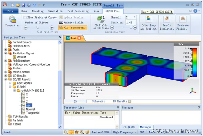Enable Show Fields at Cursor checkbox
The image size is (203, 136).
pos(25,17)
